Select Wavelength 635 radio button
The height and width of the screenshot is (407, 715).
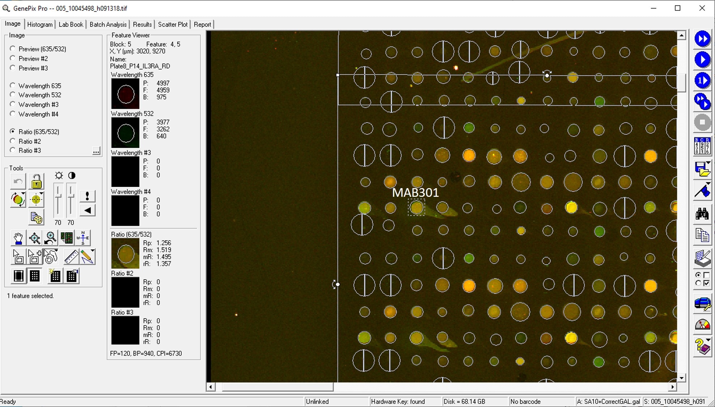[13, 85]
